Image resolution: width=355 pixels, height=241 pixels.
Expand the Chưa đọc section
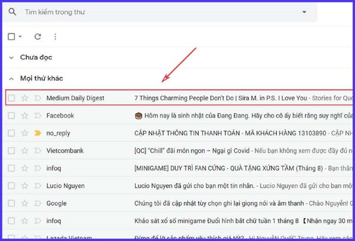point(12,57)
